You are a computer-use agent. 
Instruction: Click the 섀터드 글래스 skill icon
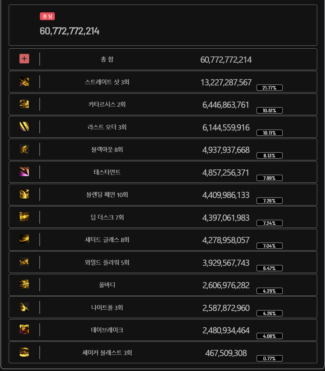24,239
